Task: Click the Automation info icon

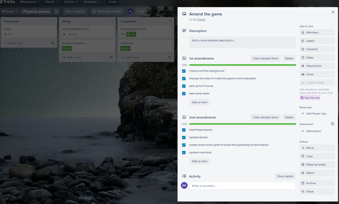Action: [332, 124]
